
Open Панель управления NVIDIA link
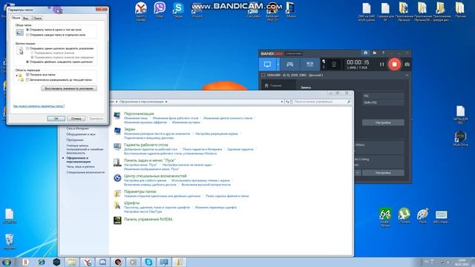pos(148,220)
